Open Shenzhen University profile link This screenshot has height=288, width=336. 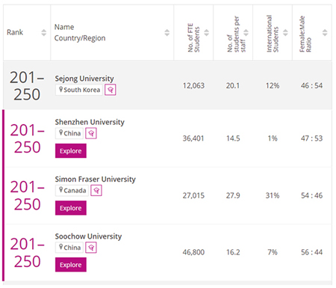tap(90, 122)
